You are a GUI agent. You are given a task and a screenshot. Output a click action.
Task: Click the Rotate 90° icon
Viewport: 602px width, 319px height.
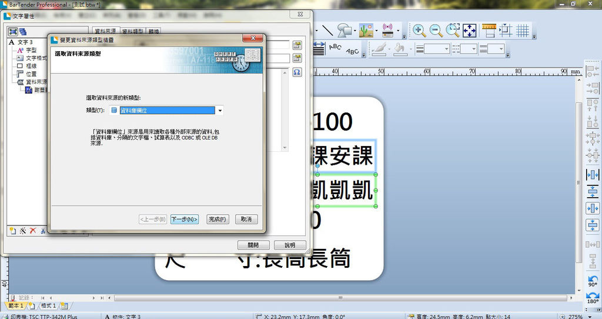[593, 281]
